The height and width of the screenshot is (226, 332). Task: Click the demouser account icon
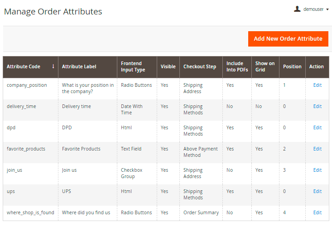[297, 9]
